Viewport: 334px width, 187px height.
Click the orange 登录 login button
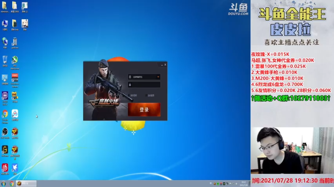[144, 109]
